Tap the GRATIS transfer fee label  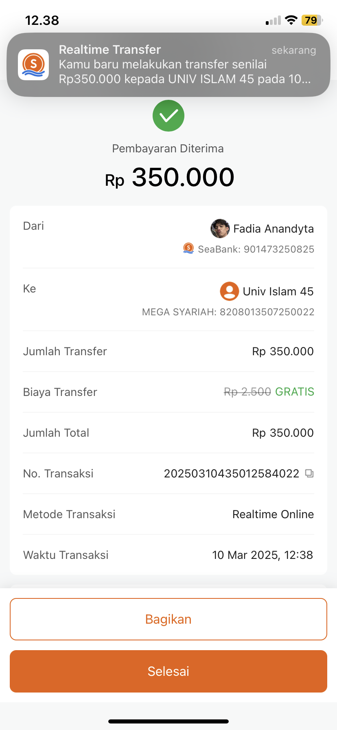pyautogui.click(x=295, y=392)
